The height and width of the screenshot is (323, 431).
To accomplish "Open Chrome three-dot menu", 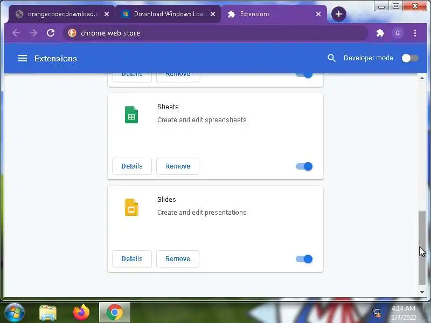I will tap(415, 33).
